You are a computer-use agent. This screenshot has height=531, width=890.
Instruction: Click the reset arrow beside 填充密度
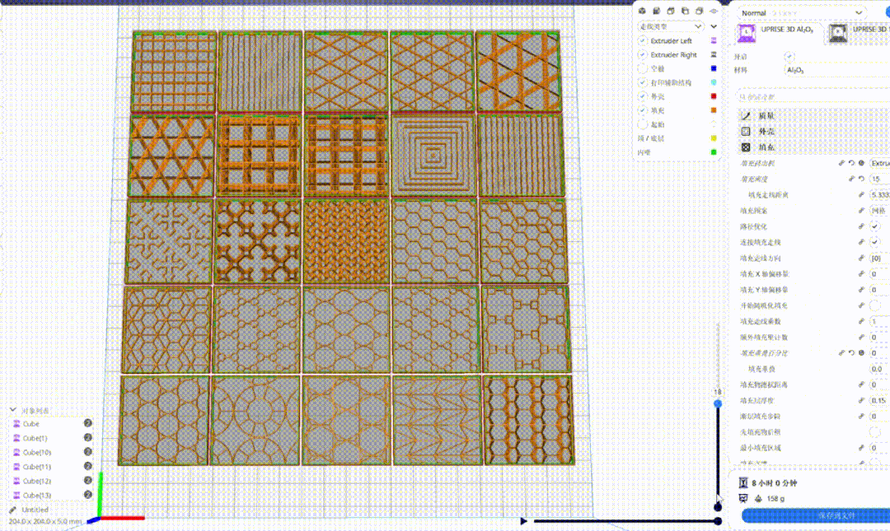tap(862, 179)
